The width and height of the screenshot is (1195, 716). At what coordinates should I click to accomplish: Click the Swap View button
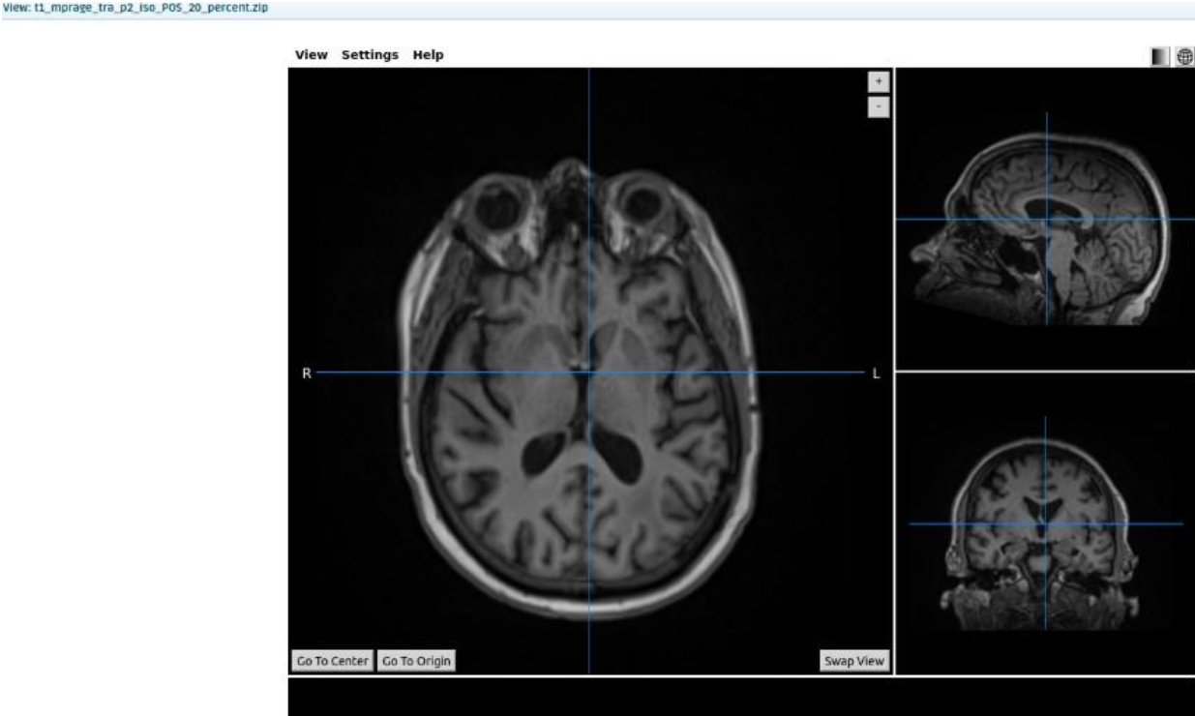(853, 661)
